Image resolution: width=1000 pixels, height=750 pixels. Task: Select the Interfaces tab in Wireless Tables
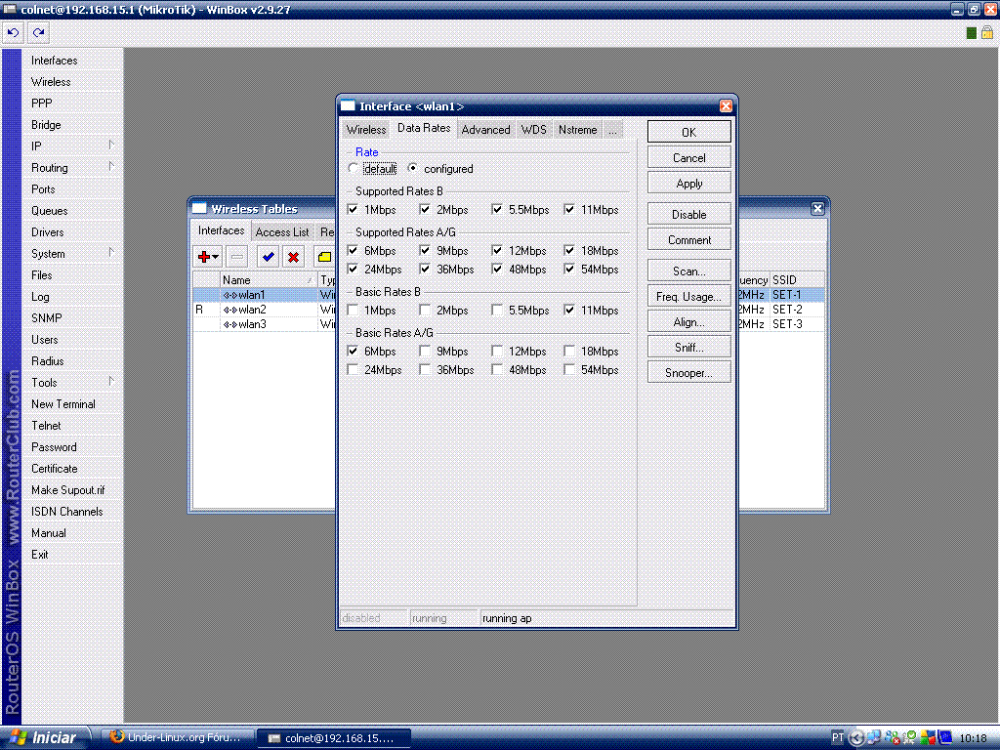point(221,230)
